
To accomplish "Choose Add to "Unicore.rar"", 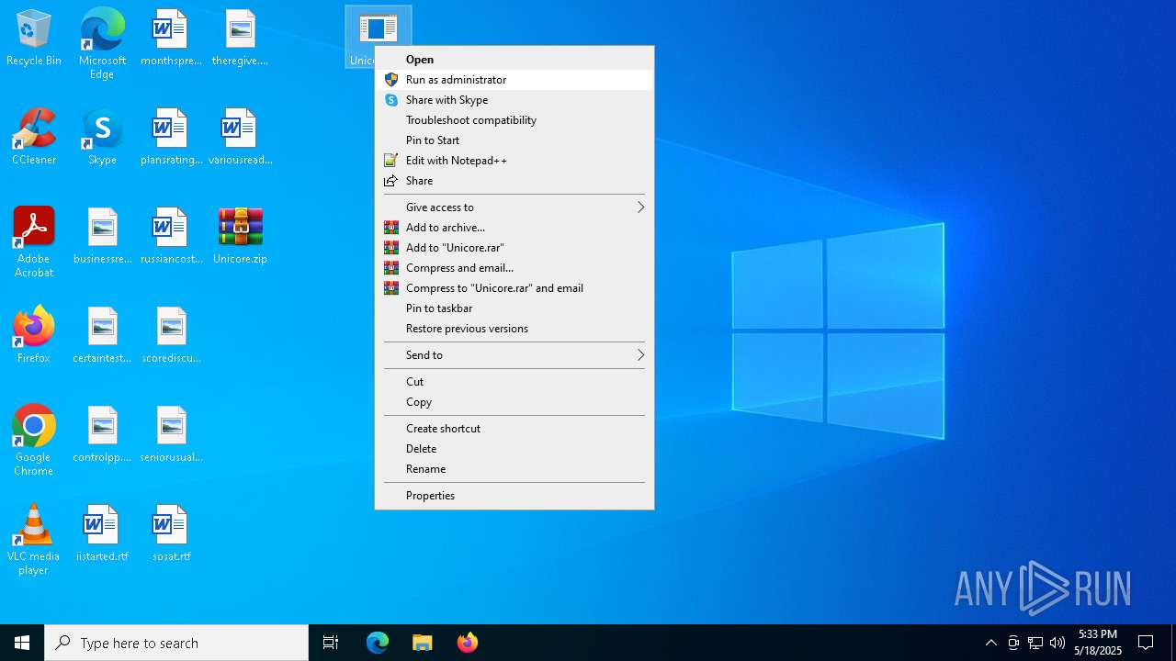I will coord(514,248).
